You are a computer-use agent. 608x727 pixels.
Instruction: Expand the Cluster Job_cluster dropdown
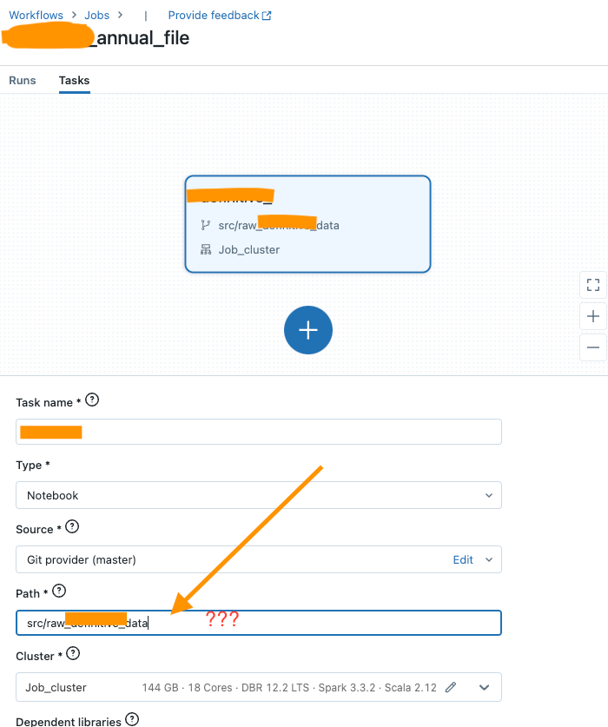point(484,687)
